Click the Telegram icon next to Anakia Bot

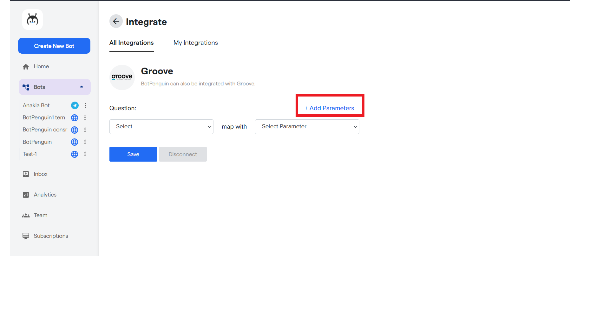(75, 105)
